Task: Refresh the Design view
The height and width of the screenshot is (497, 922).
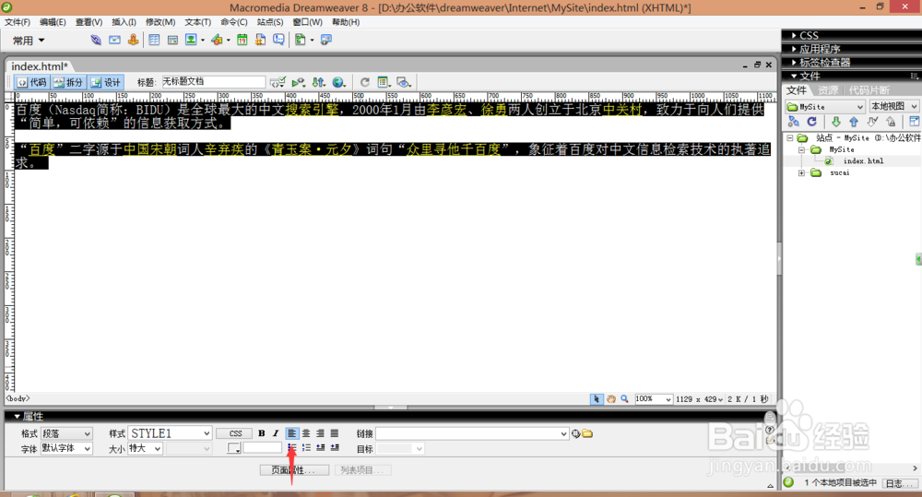Action: click(364, 82)
